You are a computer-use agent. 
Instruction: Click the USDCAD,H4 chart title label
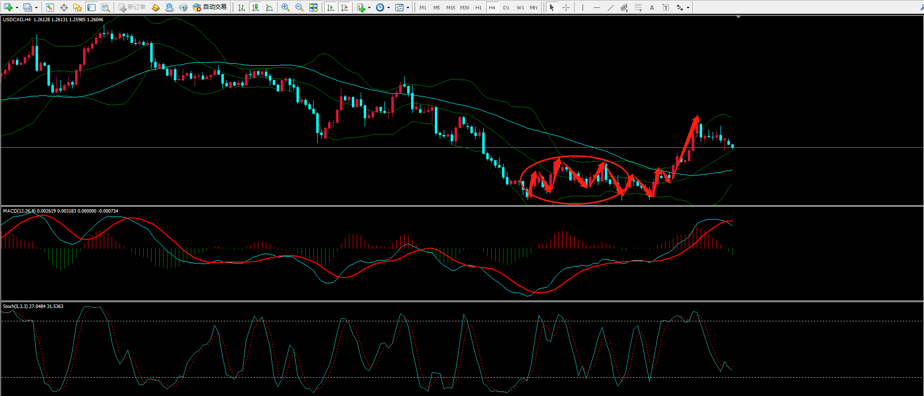17,20
